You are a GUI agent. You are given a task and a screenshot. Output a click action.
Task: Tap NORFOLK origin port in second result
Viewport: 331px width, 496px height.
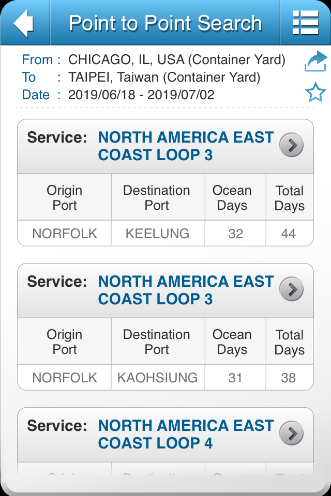[x=65, y=378]
